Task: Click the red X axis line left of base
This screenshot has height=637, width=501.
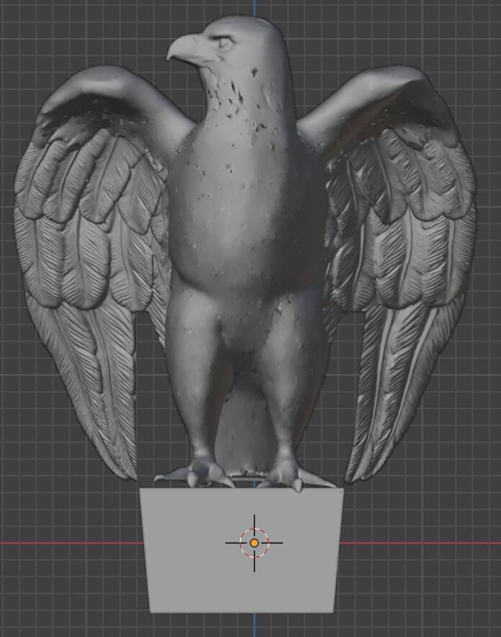Action: click(72, 543)
